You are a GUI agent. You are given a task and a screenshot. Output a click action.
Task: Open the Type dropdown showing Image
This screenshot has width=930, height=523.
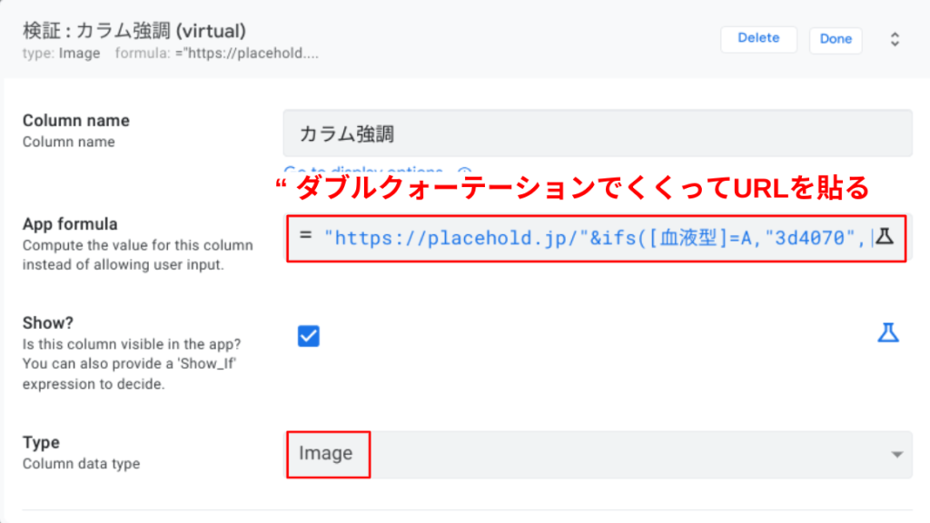click(598, 454)
